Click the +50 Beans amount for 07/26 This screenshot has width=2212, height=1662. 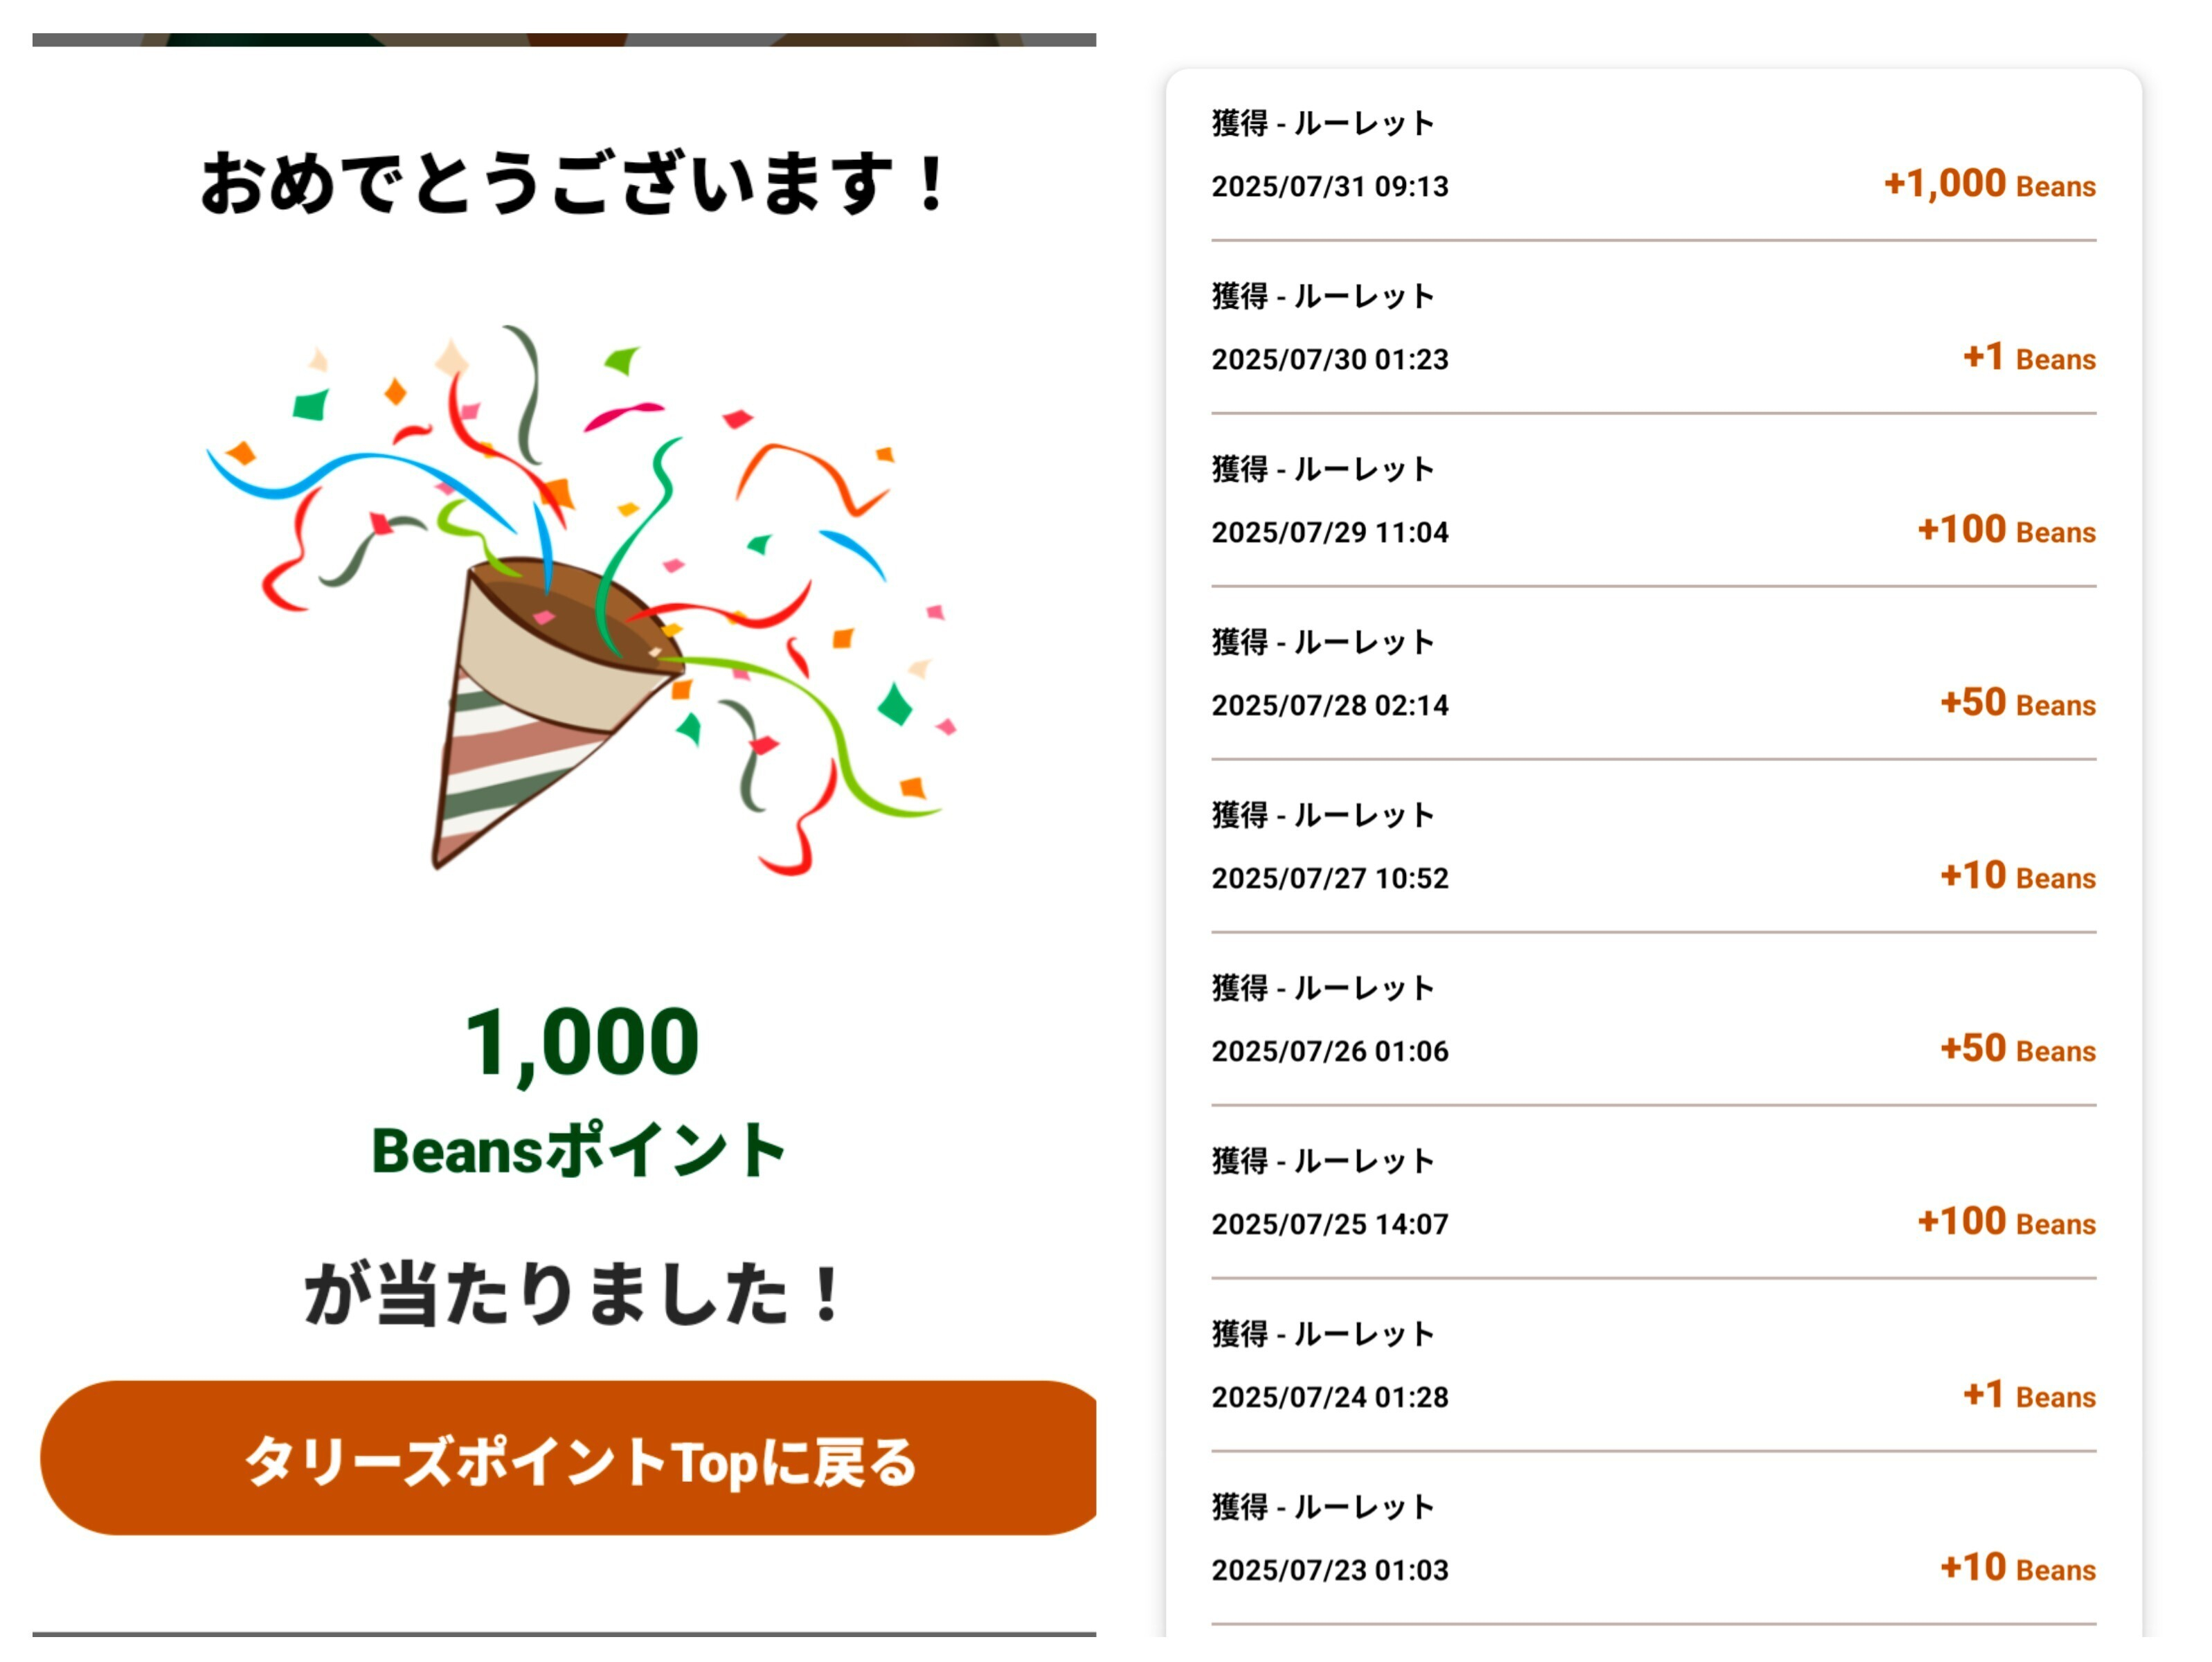pos(2017,1050)
